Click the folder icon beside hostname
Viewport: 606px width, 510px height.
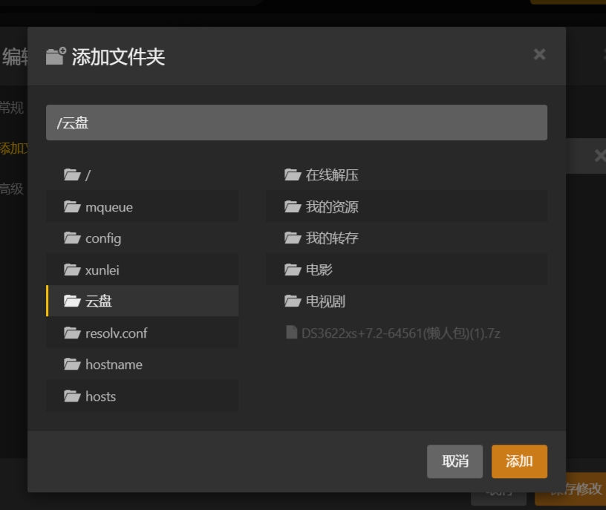pos(72,364)
